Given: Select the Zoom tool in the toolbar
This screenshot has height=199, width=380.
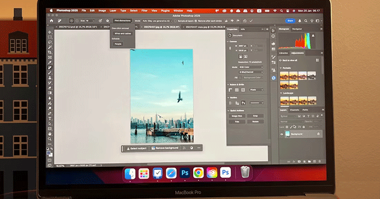Looking at the screenshot, I should (50, 139).
